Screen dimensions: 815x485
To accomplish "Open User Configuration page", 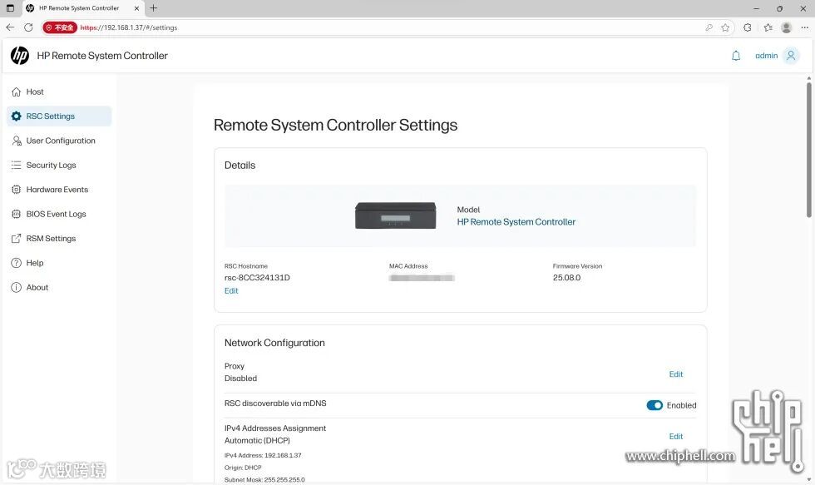I will coord(59,141).
